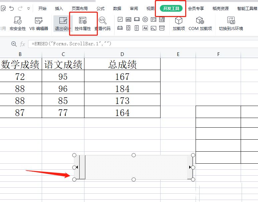The height and width of the screenshot is (202, 258).
Task: Open print preview icon in quick toolbar
Action: pyautogui.click(x=3, y=8)
